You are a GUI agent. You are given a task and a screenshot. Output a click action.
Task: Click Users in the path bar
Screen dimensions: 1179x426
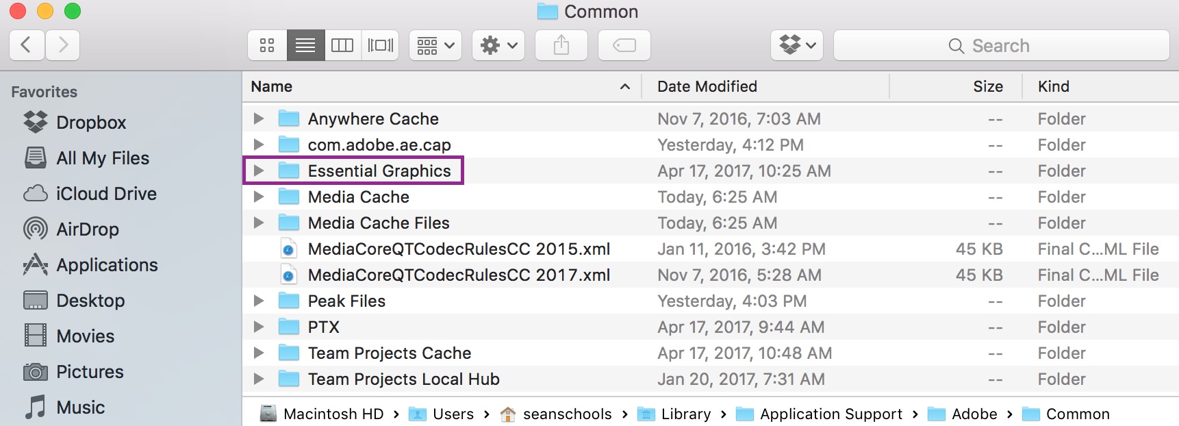pos(442,414)
